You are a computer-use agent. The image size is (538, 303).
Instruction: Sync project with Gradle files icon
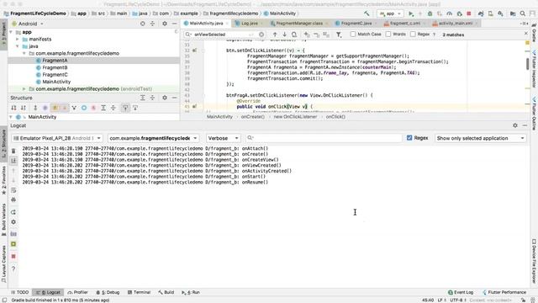click(481, 13)
